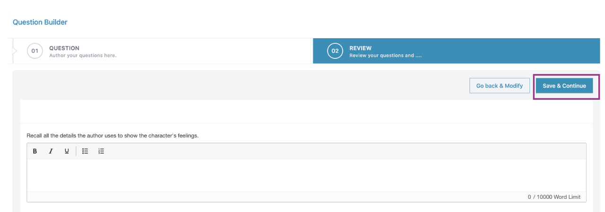Insert a bulleted list
605x212 pixels.
[x=85, y=151]
